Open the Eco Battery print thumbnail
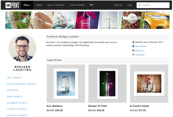The height and width of the screenshot is (117, 173). click(66, 83)
